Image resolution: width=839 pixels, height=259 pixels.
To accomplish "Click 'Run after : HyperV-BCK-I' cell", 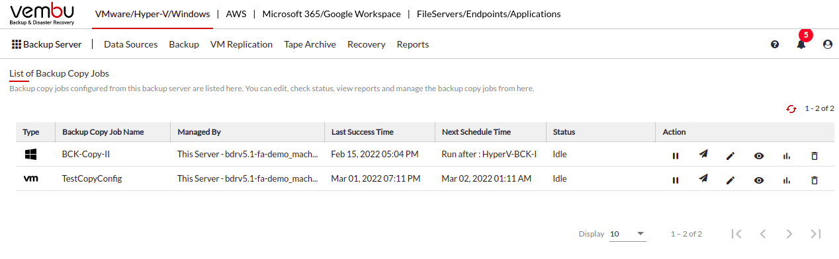I will click(x=490, y=155).
